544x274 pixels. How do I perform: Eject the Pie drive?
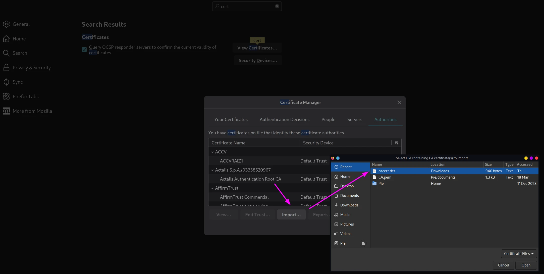tap(363, 243)
